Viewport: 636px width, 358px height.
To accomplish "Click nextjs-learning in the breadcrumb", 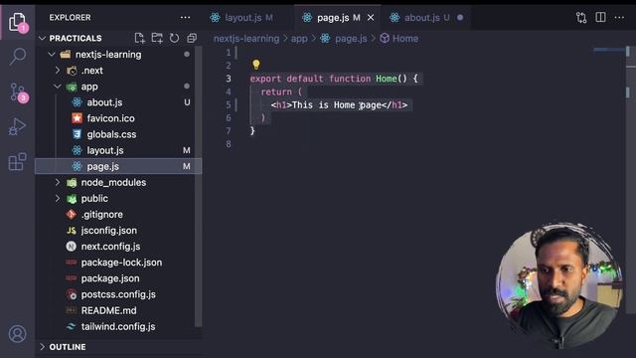I will coord(246,39).
